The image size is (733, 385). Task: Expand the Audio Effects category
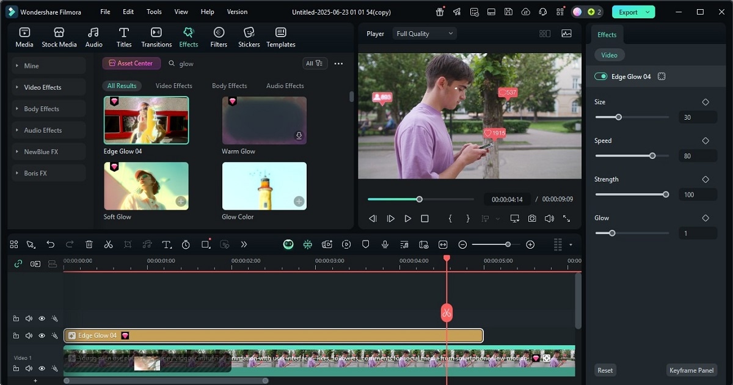click(49, 130)
